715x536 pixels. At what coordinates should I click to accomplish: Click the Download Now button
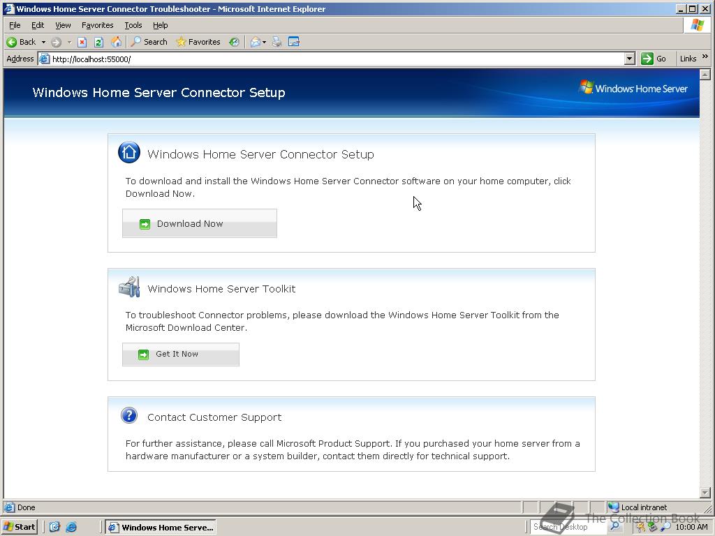click(x=199, y=223)
